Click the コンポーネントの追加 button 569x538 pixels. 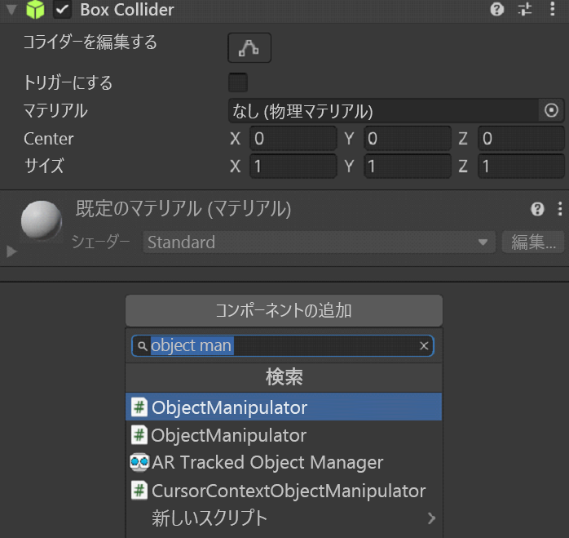tap(284, 310)
